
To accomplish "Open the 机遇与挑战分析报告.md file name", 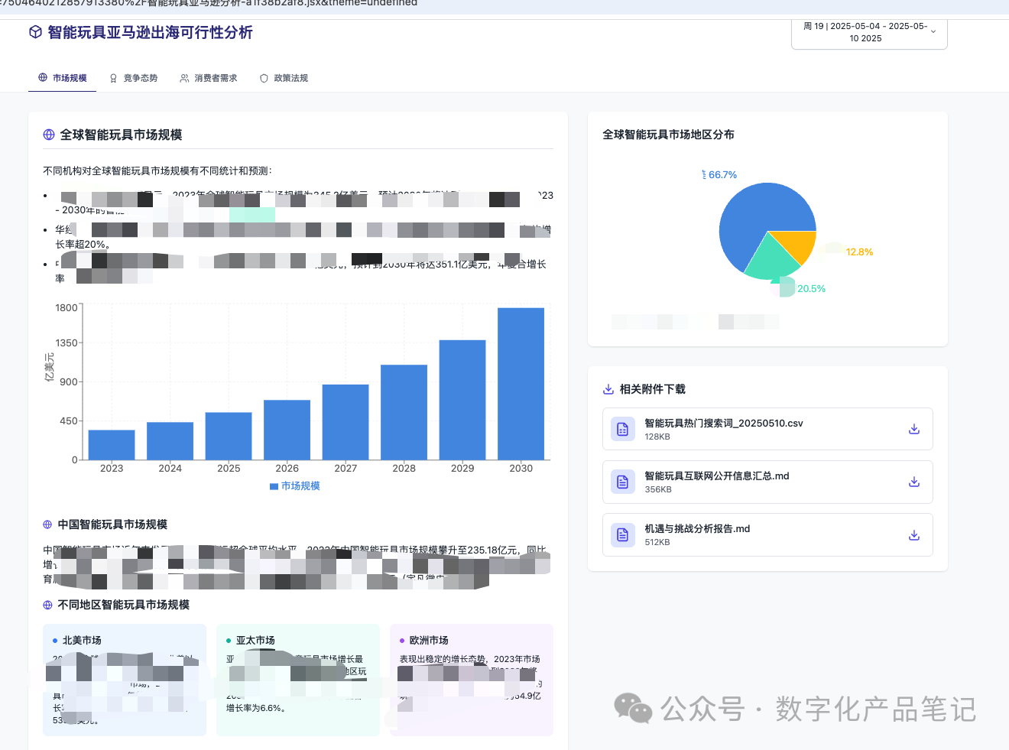I will point(697,528).
